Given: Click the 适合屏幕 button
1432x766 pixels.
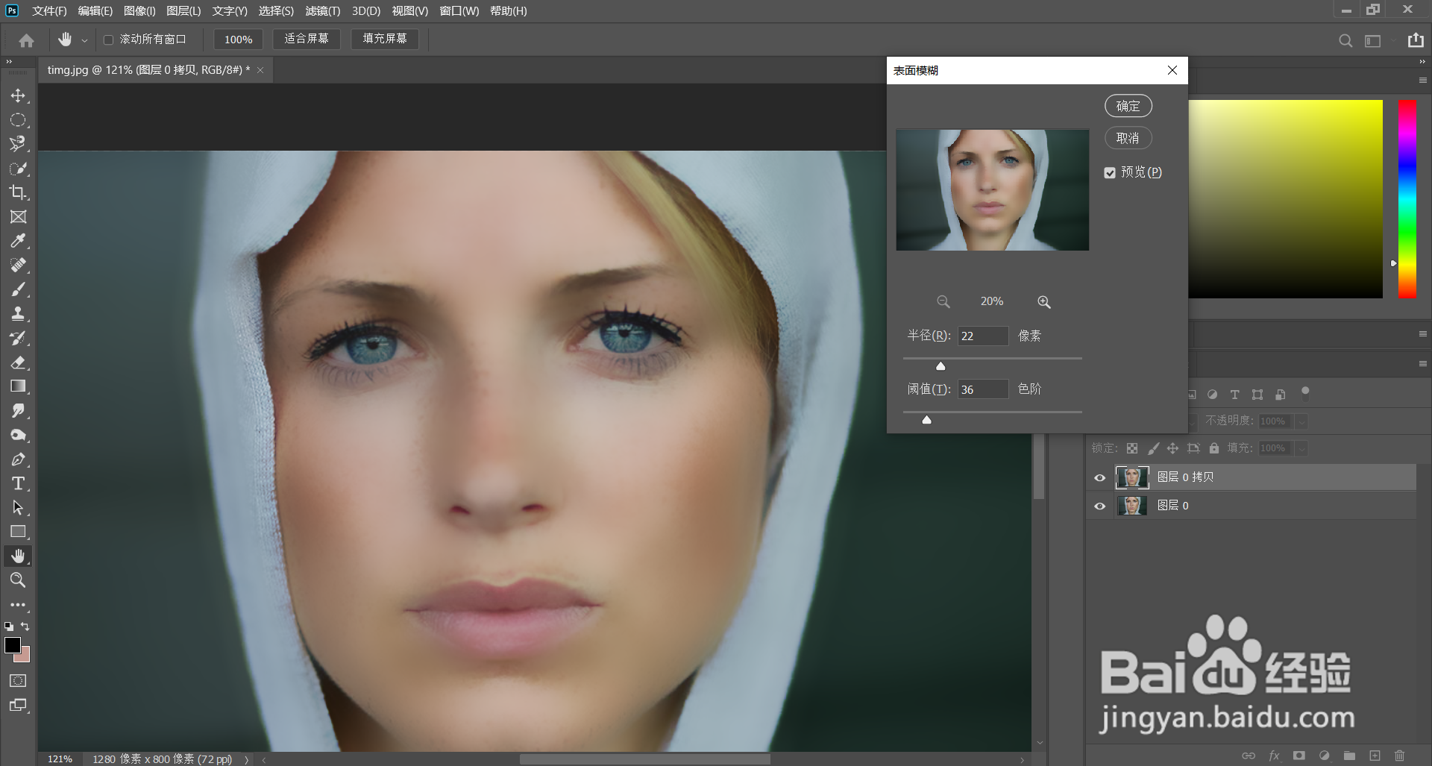Looking at the screenshot, I should pos(307,39).
